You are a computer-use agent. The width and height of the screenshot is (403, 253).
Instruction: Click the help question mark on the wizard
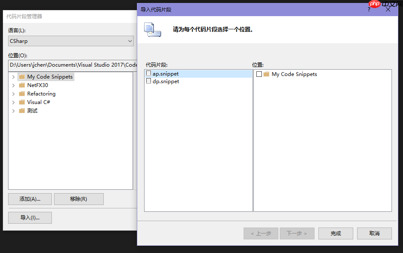(x=368, y=9)
